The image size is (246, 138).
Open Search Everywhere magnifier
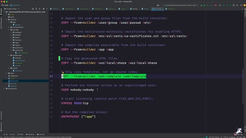tap(241, 5)
